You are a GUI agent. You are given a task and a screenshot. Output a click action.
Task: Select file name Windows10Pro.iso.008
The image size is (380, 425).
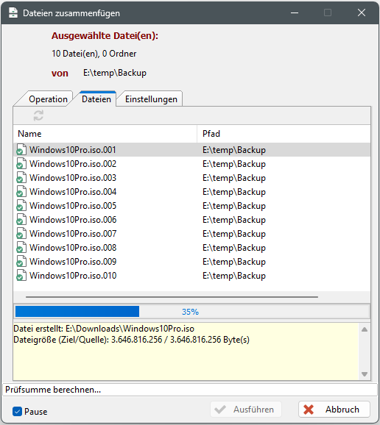(x=73, y=248)
